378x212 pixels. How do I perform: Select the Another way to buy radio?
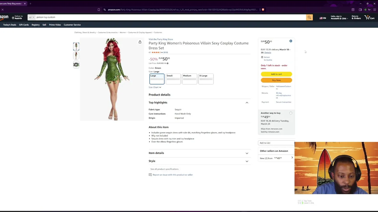(x=291, y=113)
